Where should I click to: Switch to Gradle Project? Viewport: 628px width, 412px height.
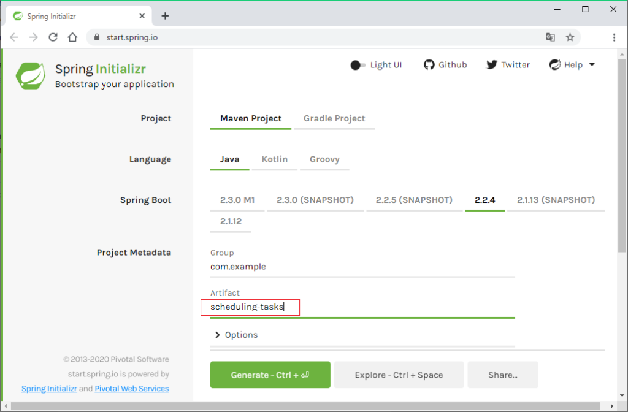(334, 118)
